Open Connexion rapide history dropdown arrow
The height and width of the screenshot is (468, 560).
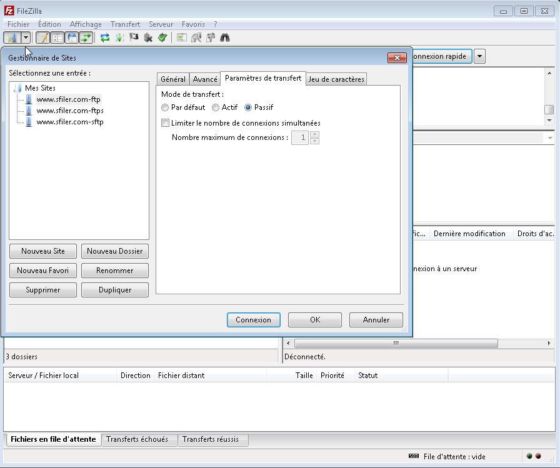pyautogui.click(x=479, y=56)
